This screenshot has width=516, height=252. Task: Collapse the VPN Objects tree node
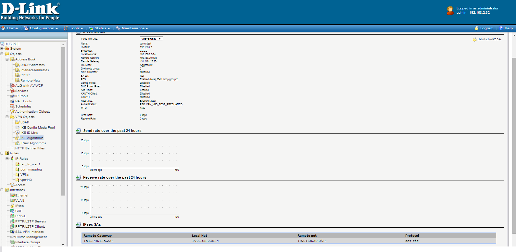point(7,117)
